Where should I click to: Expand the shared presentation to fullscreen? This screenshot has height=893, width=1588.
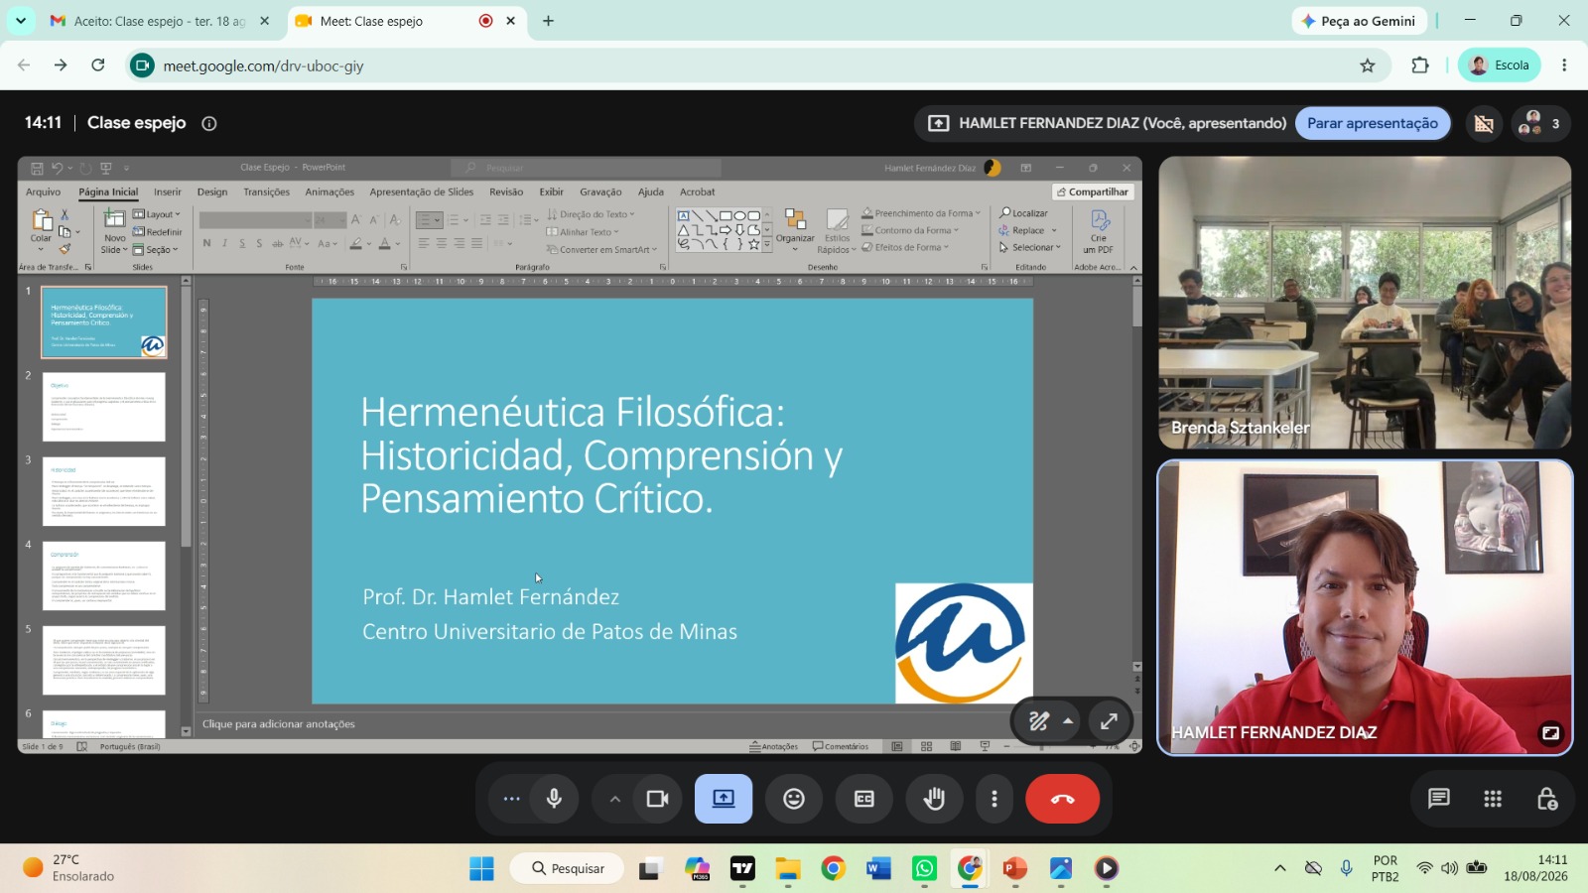1110,721
